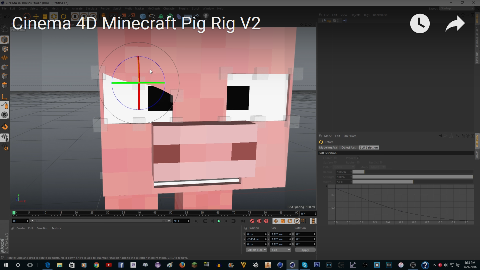Go to start of timeline
Image resolution: width=480 pixels, height=270 pixels.
tap(195, 221)
